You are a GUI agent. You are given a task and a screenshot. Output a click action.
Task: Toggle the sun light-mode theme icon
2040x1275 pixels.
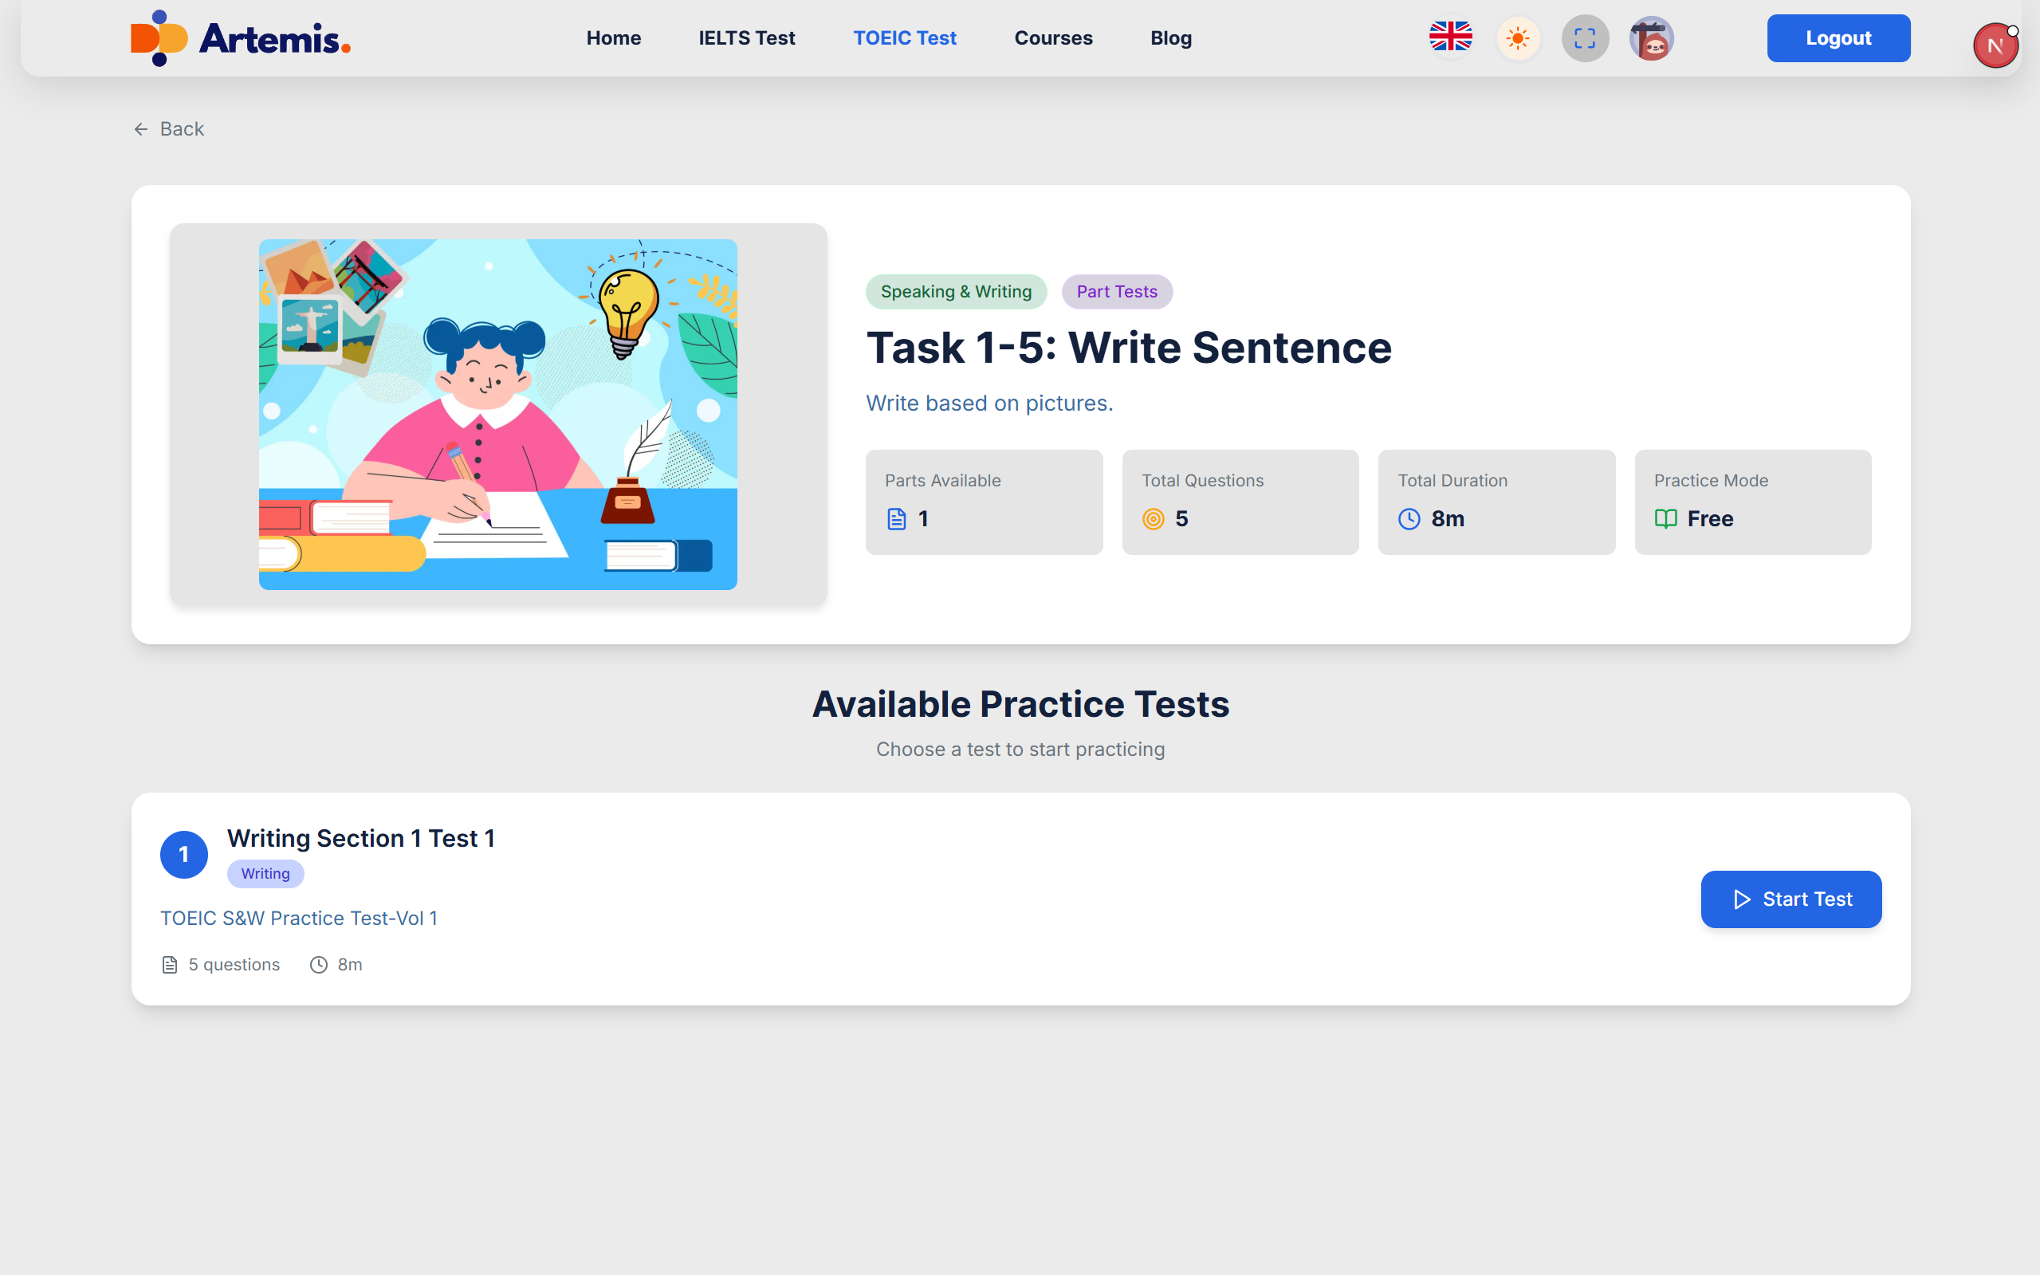click(1517, 38)
